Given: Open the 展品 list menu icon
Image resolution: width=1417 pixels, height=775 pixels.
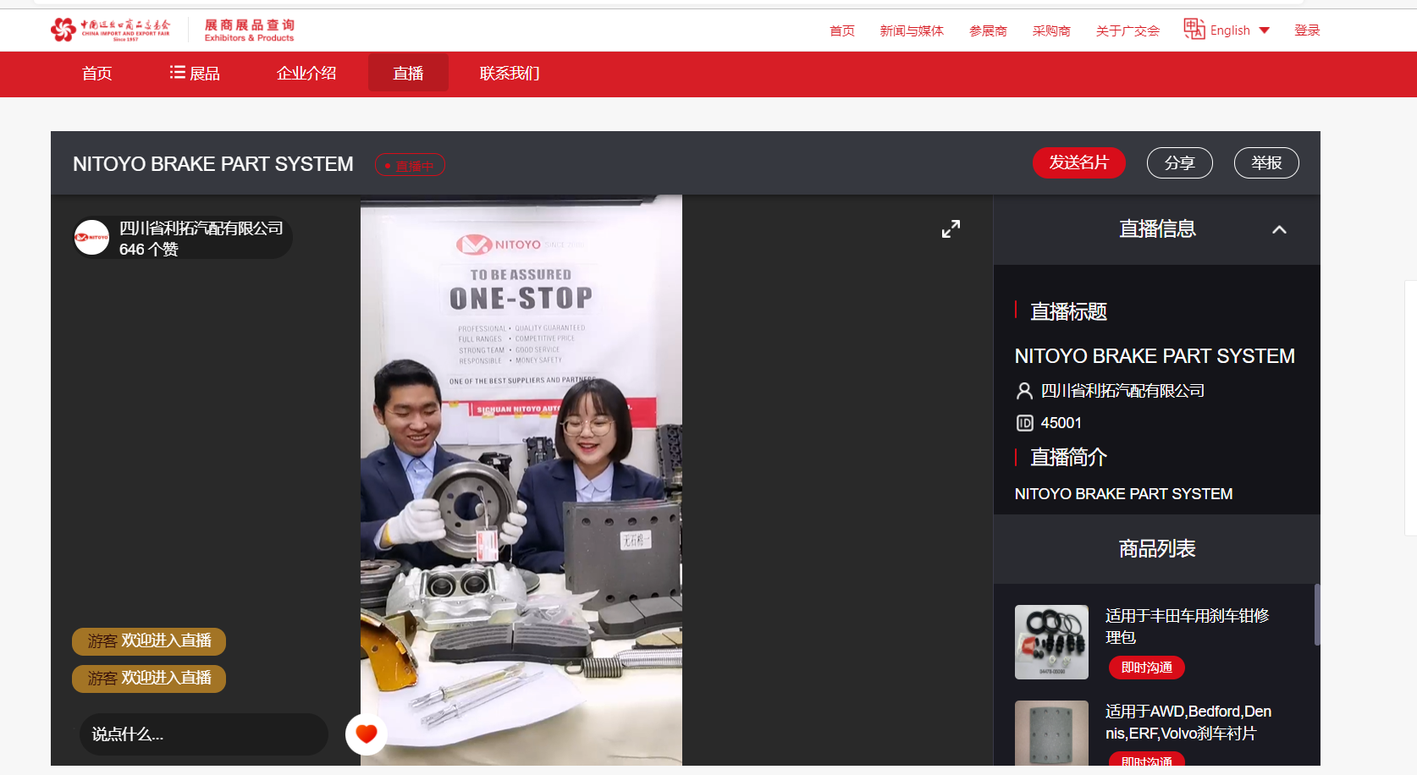Looking at the screenshot, I should click(x=177, y=73).
